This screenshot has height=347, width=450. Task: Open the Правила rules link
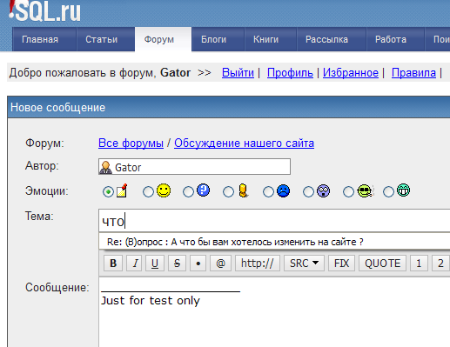[x=413, y=72]
